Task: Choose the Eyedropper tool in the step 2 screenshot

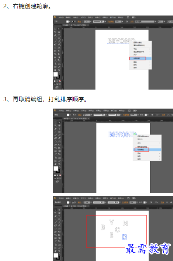Action: click(55, 60)
